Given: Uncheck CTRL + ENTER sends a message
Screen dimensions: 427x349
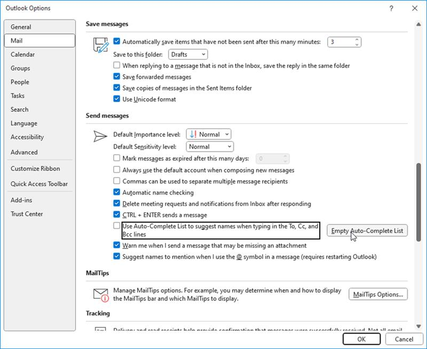Looking at the screenshot, I should pos(116,214).
